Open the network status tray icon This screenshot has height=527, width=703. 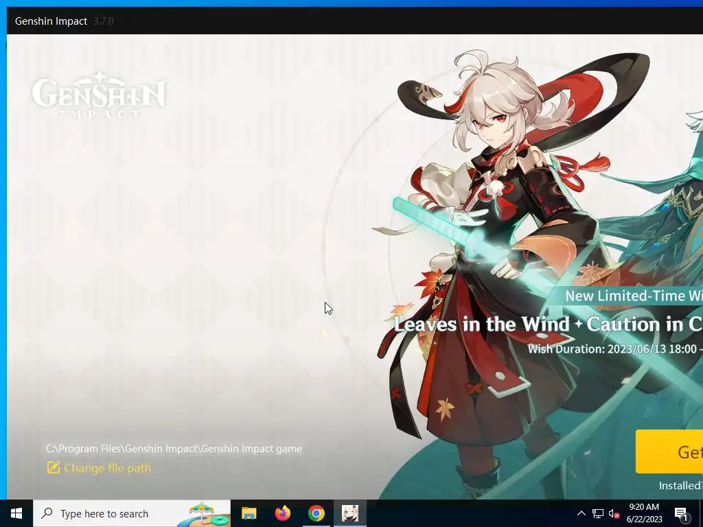598,513
